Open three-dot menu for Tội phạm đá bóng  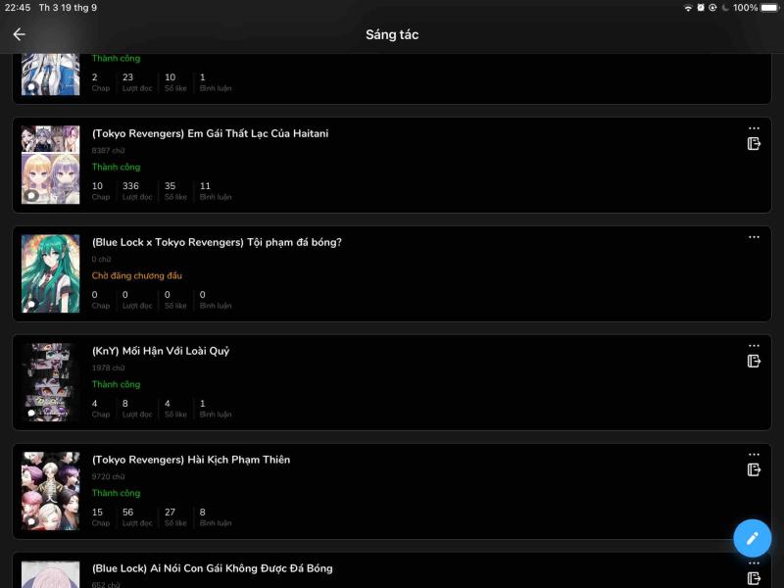(x=754, y=237)
